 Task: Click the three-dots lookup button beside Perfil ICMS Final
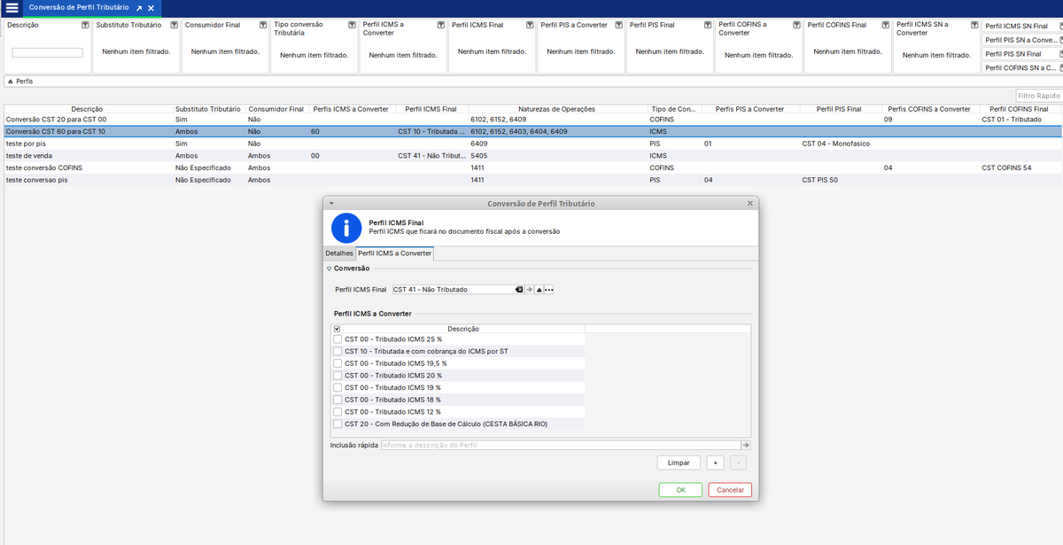pyautogui.click(x=549, y=290)
